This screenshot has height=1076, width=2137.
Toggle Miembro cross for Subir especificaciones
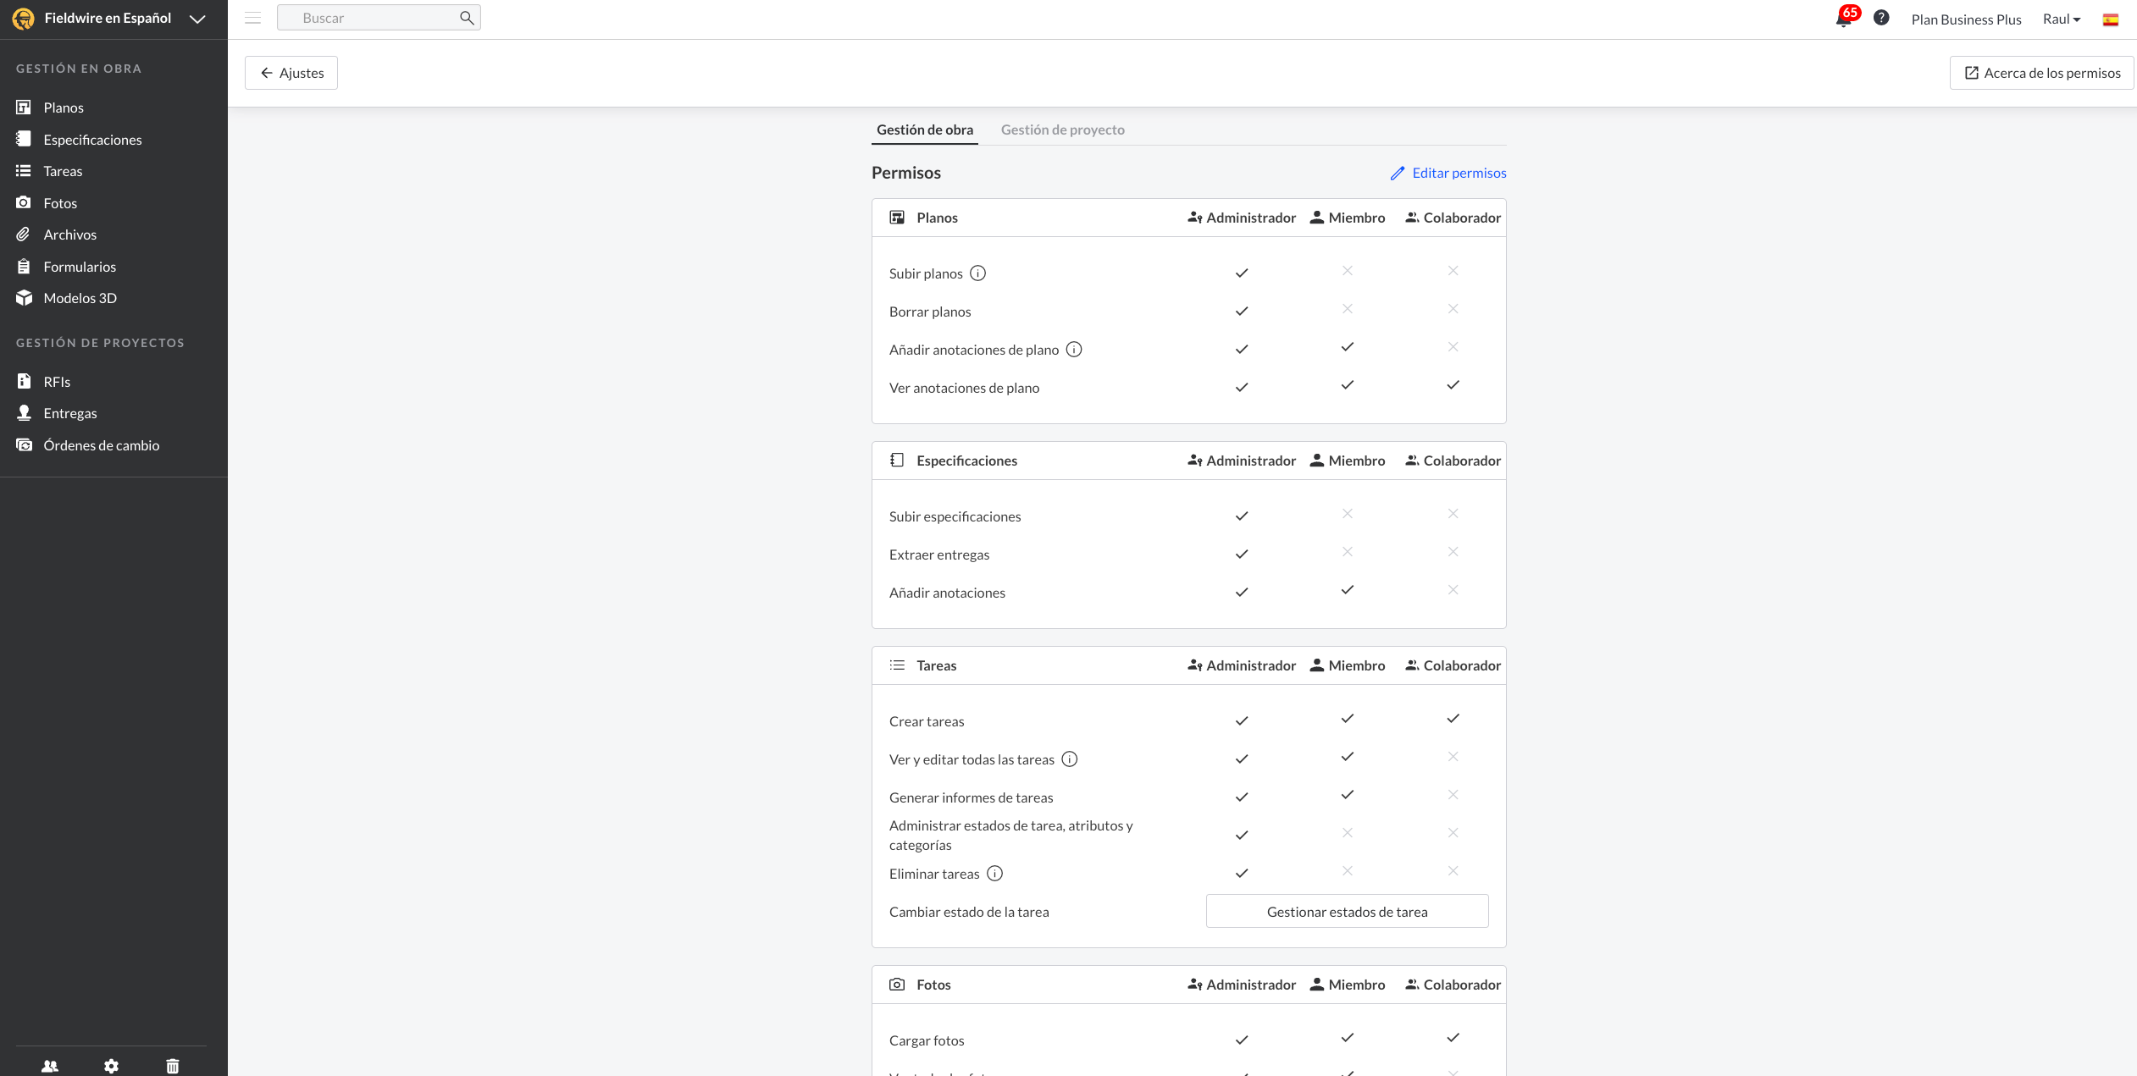tap(1347, 514)
